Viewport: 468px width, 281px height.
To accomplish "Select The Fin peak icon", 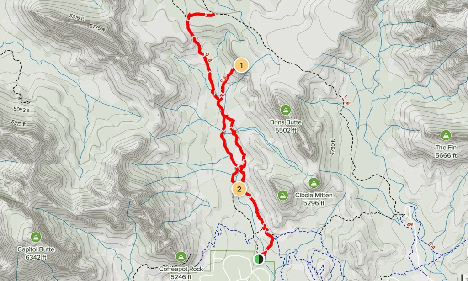I will 446,135.
